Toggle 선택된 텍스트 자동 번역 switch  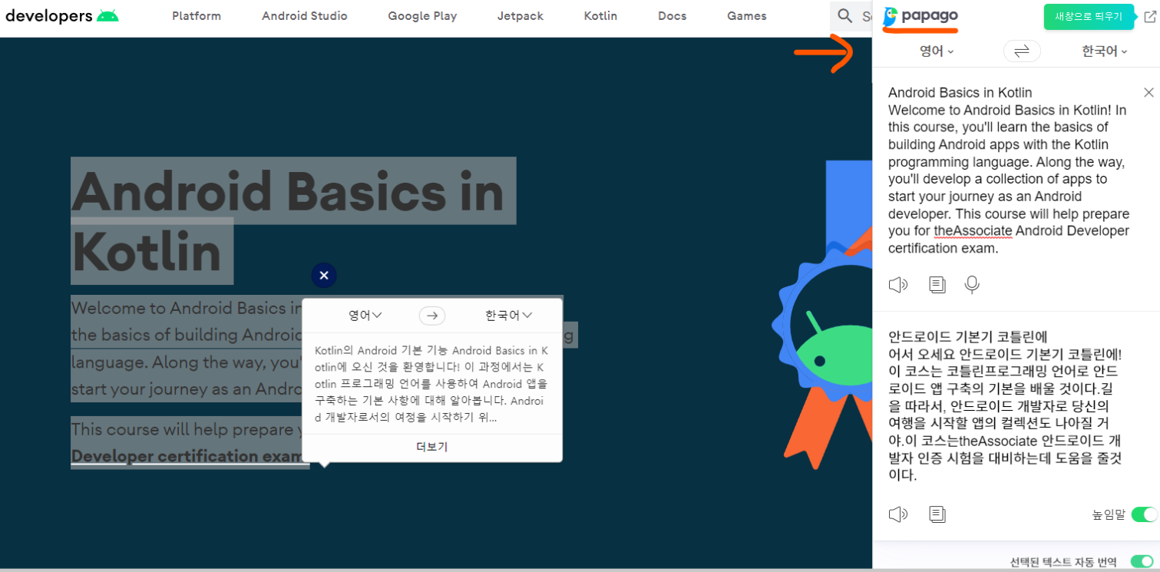[x=1142, y=562]
